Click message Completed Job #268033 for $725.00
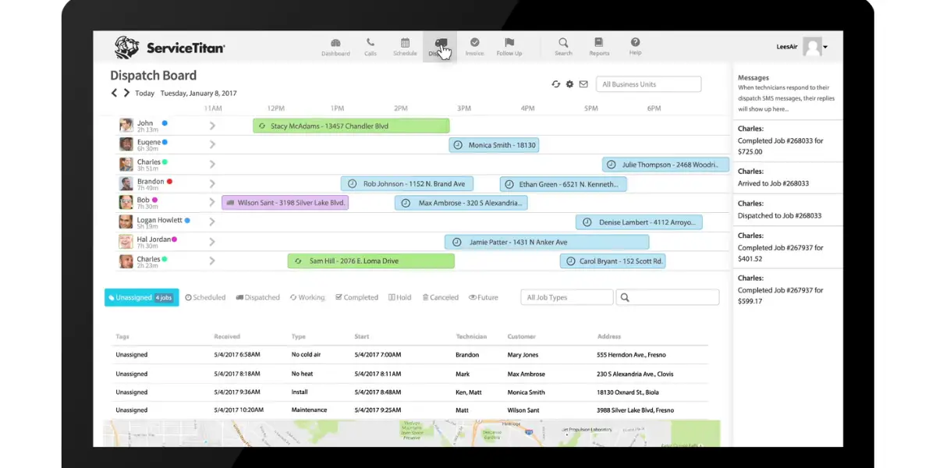The image size is (936, 468). point(780,146)
